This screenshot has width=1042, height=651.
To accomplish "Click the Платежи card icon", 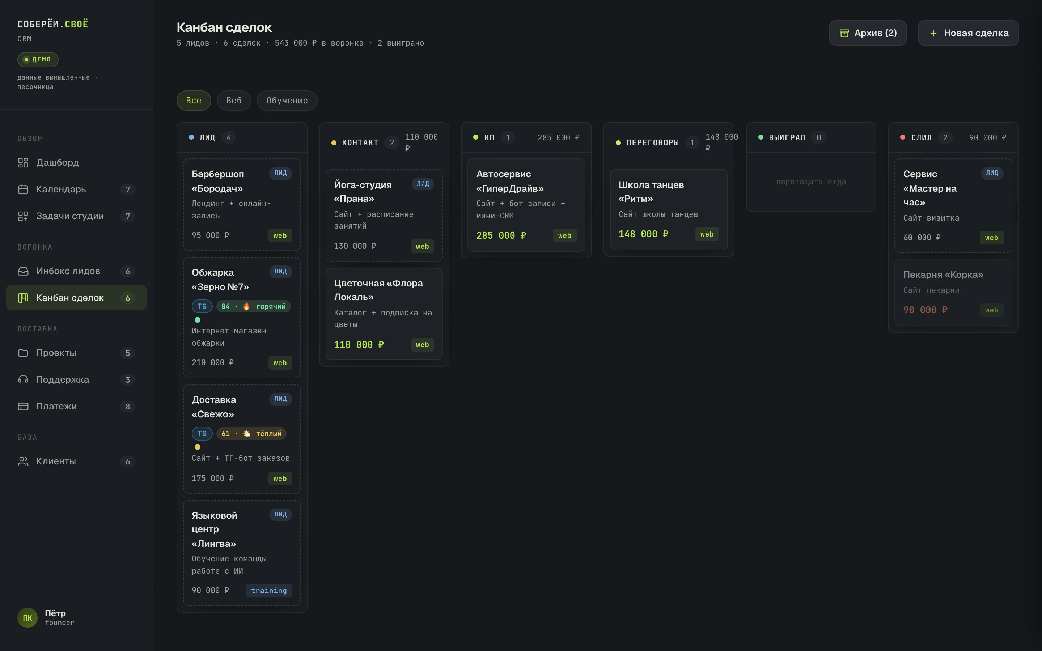I will (x=23, y=407).
